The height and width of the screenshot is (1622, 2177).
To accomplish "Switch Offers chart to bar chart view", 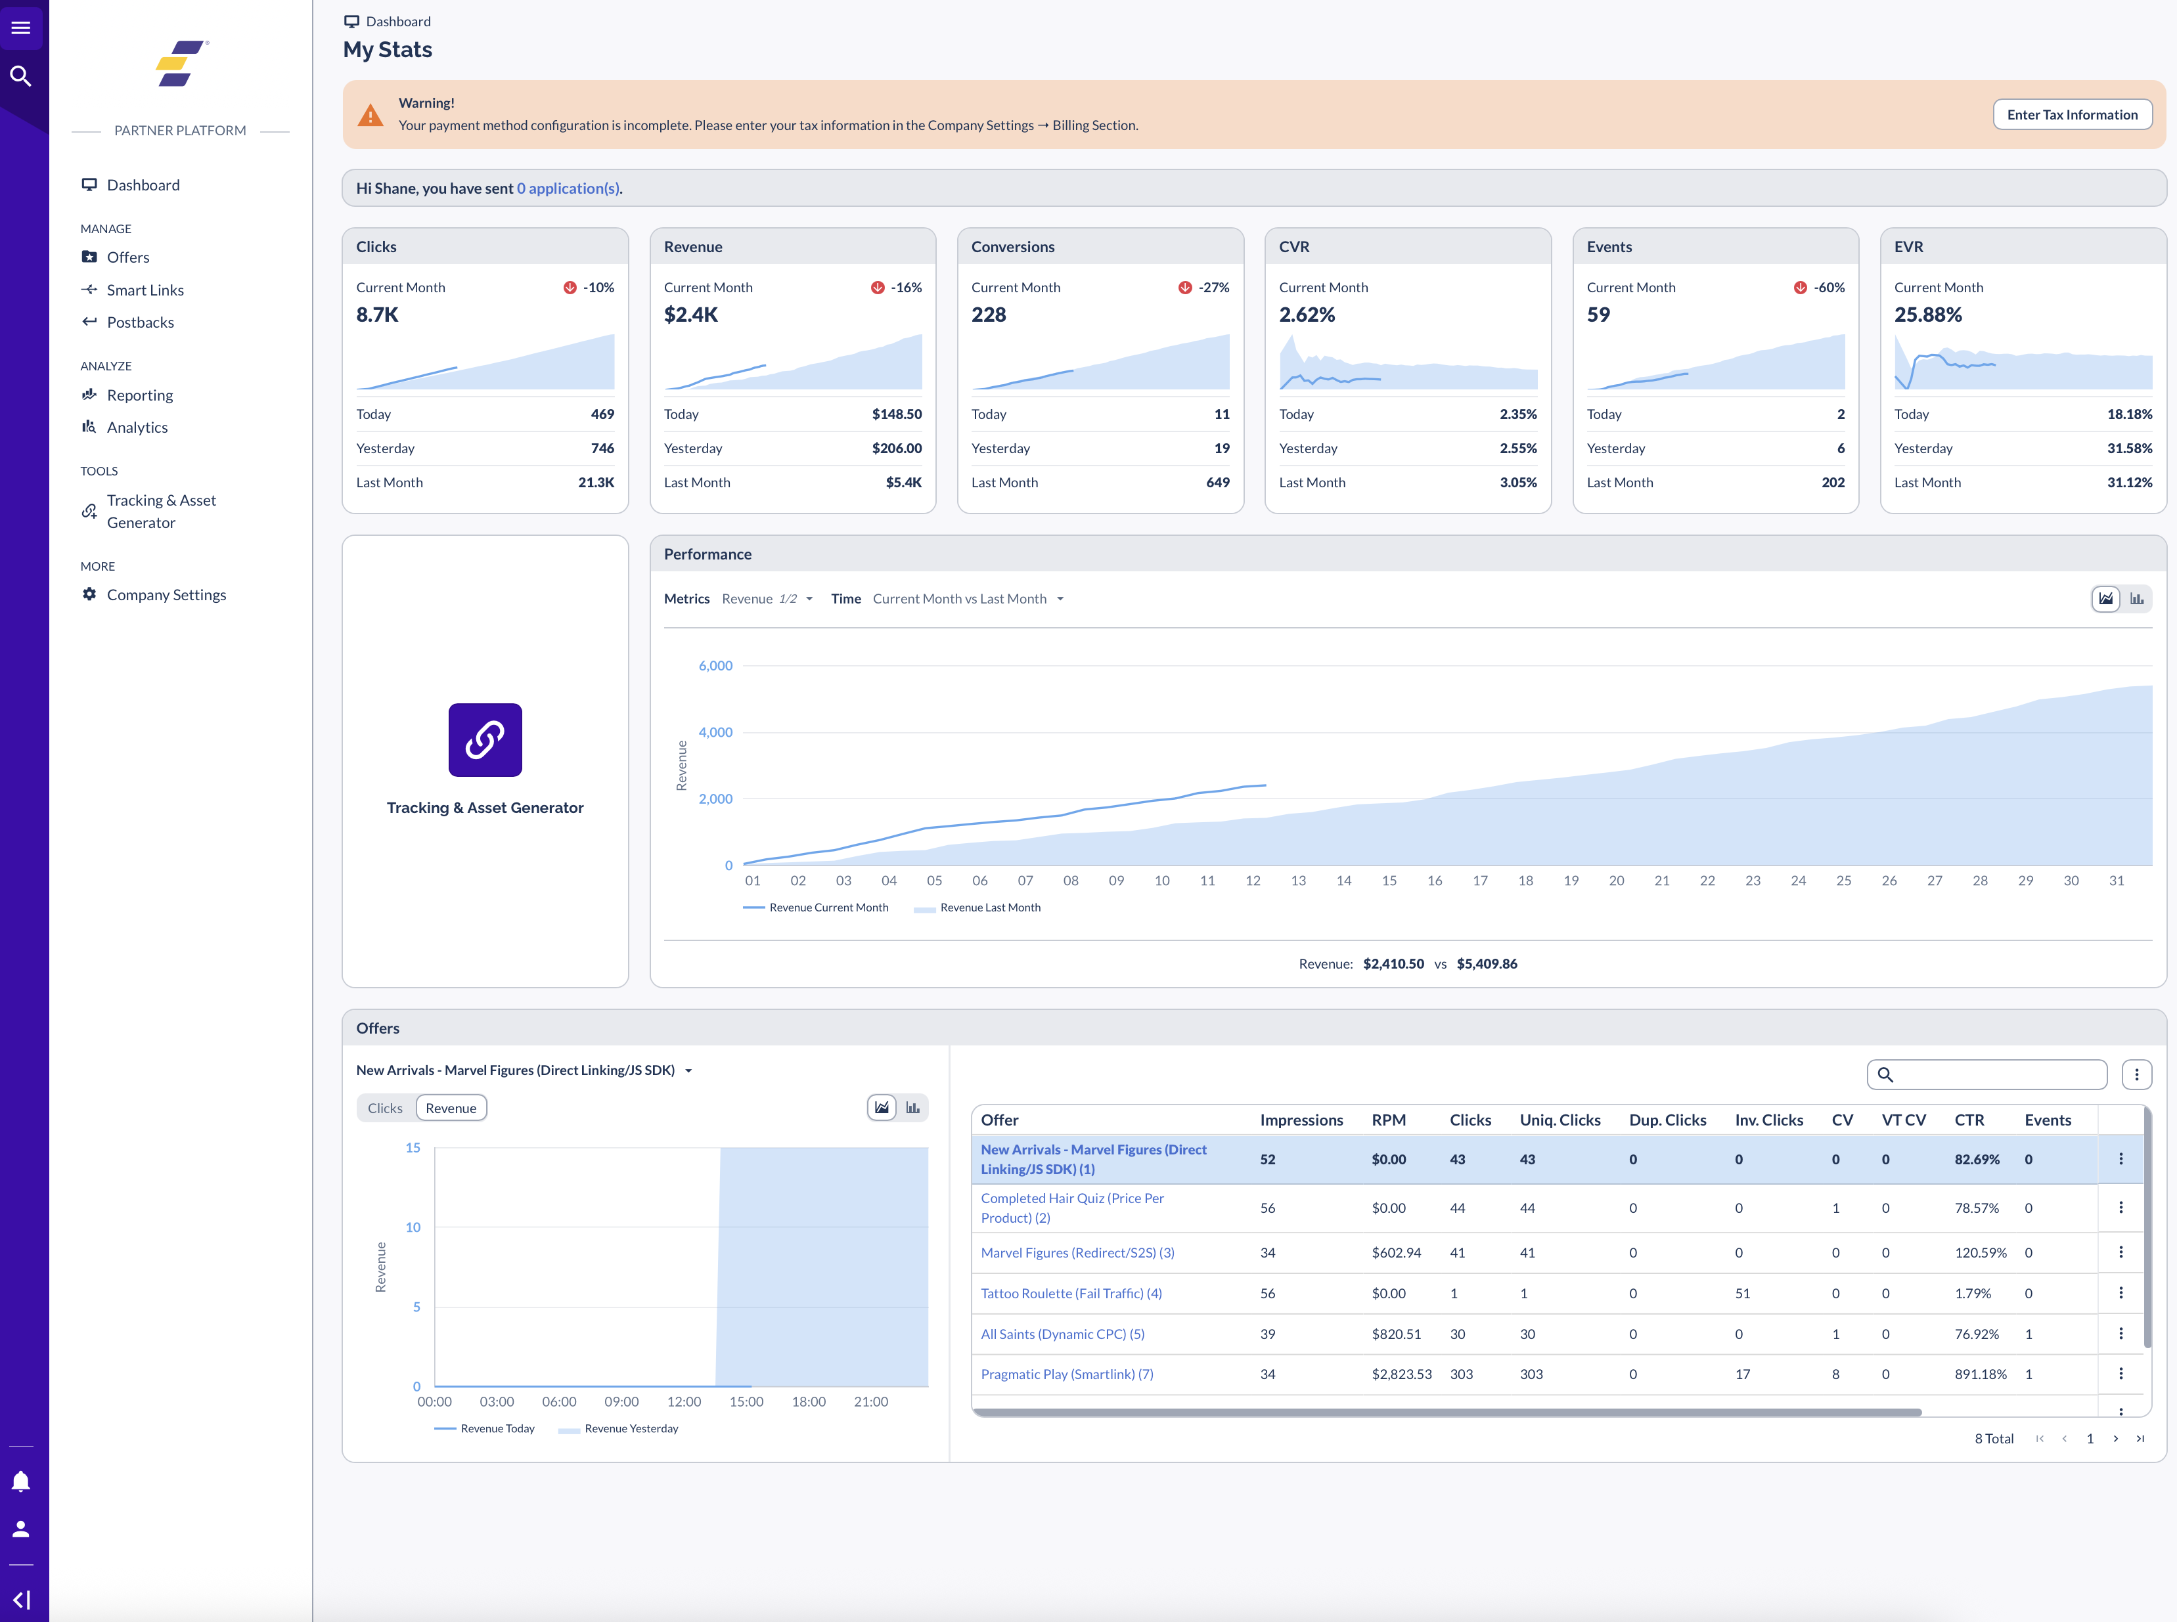I will coord(912,1108).
